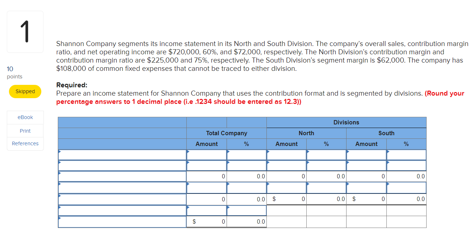Click the '%' header under South

coord(406,144)
